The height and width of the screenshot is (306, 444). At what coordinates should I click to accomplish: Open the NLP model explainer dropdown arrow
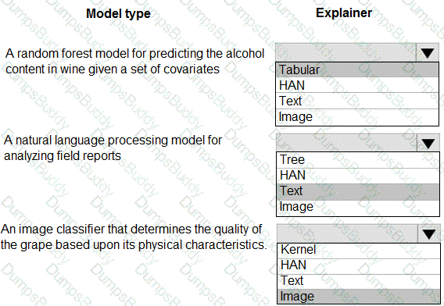click(428, 143)
